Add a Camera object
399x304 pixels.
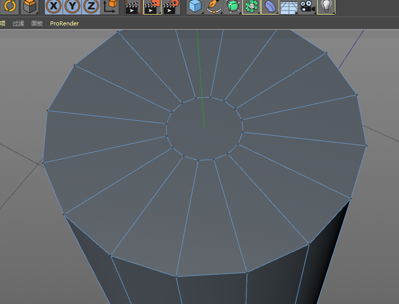307,6
